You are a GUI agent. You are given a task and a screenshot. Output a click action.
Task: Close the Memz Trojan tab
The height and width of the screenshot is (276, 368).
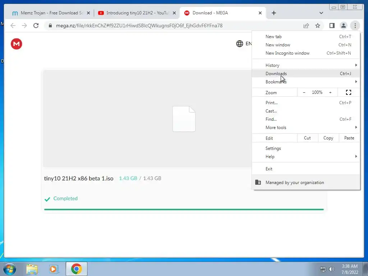point(88,13)
